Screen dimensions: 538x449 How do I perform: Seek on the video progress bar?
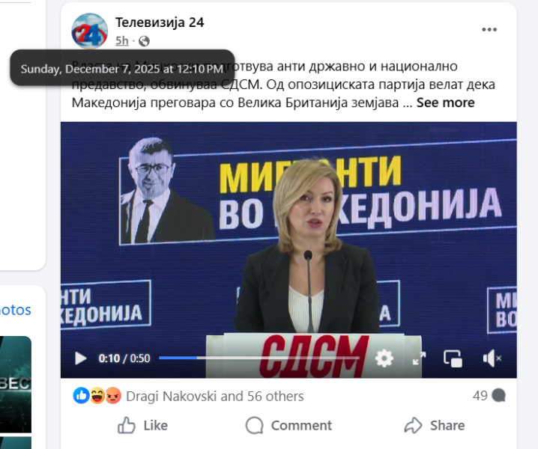pos(259,358)
